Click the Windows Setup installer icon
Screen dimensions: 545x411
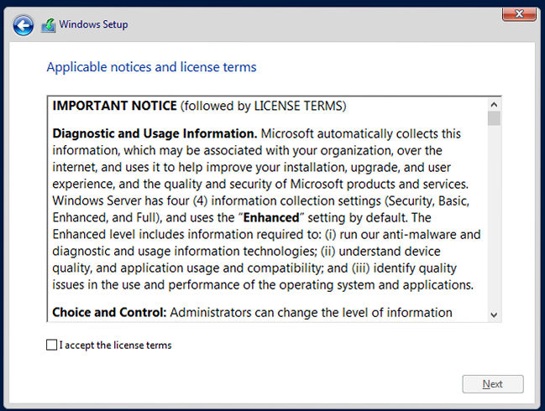tap(49, 25)
